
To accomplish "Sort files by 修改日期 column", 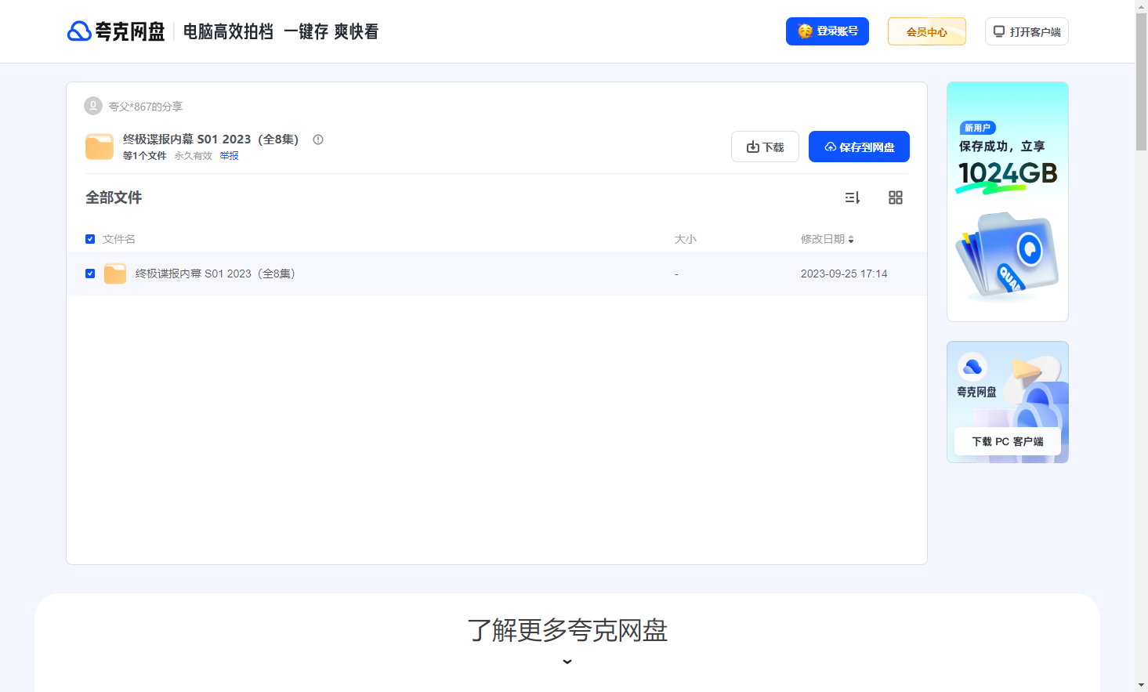I will 827,239.
